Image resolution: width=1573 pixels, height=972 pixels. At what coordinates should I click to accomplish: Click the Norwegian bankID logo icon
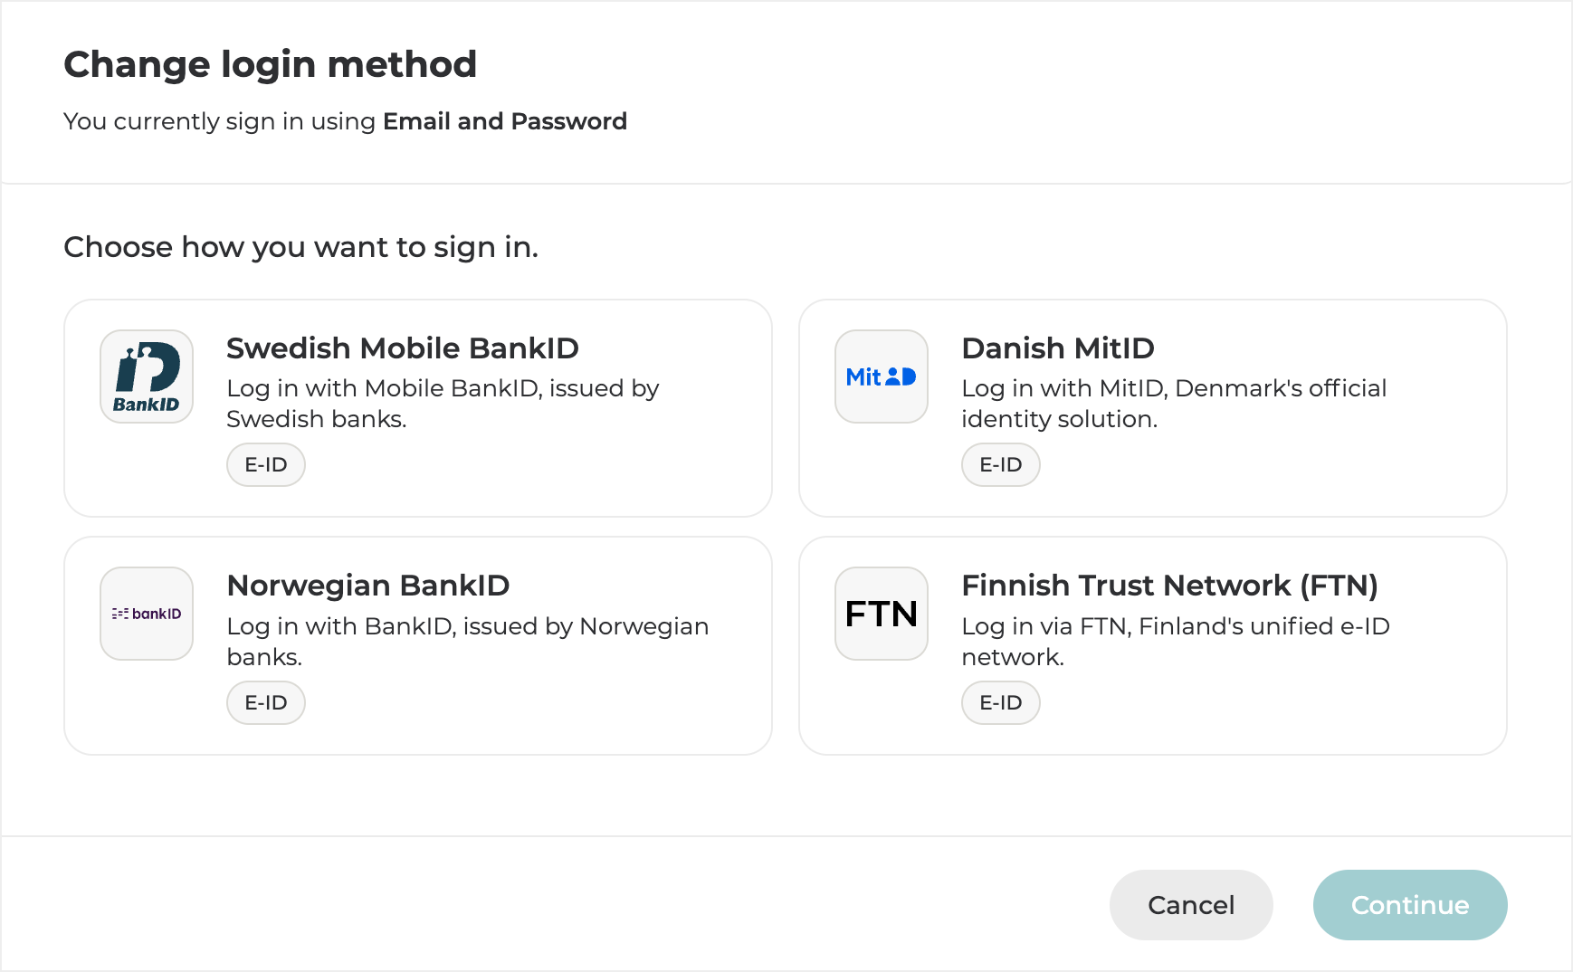[147, 614]
